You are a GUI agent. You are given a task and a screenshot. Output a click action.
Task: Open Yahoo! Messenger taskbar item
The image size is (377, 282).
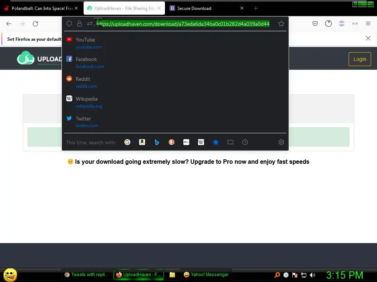206,275
